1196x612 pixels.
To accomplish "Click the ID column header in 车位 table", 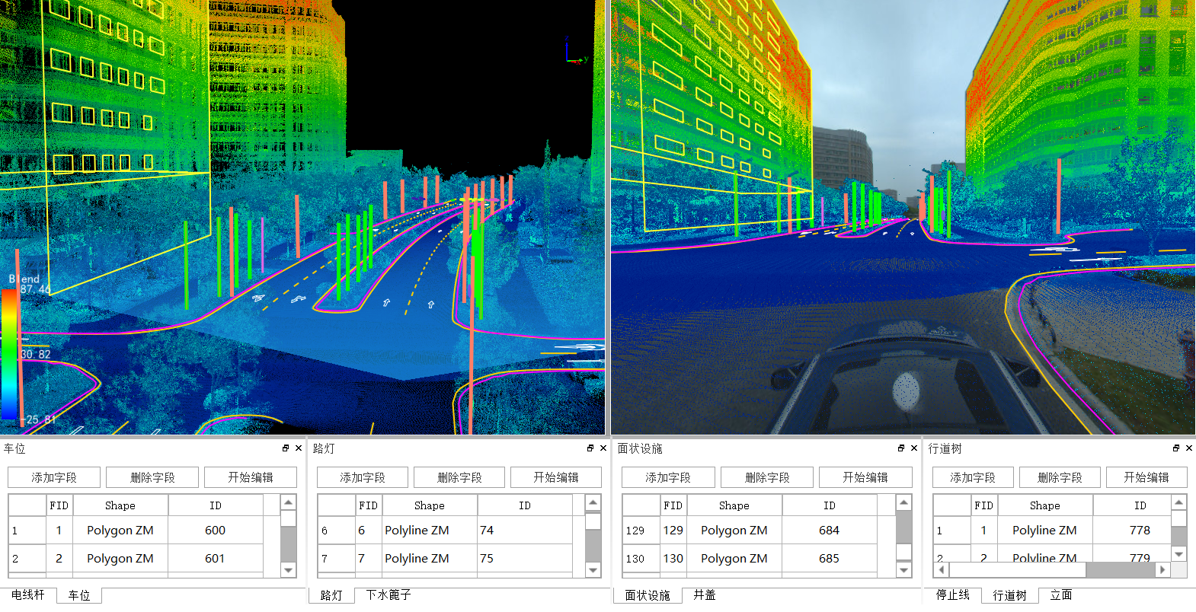I will coord(216,505).
